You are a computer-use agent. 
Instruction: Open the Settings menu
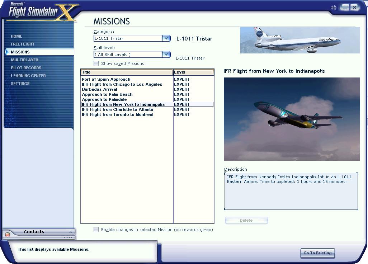pos(20,84)
